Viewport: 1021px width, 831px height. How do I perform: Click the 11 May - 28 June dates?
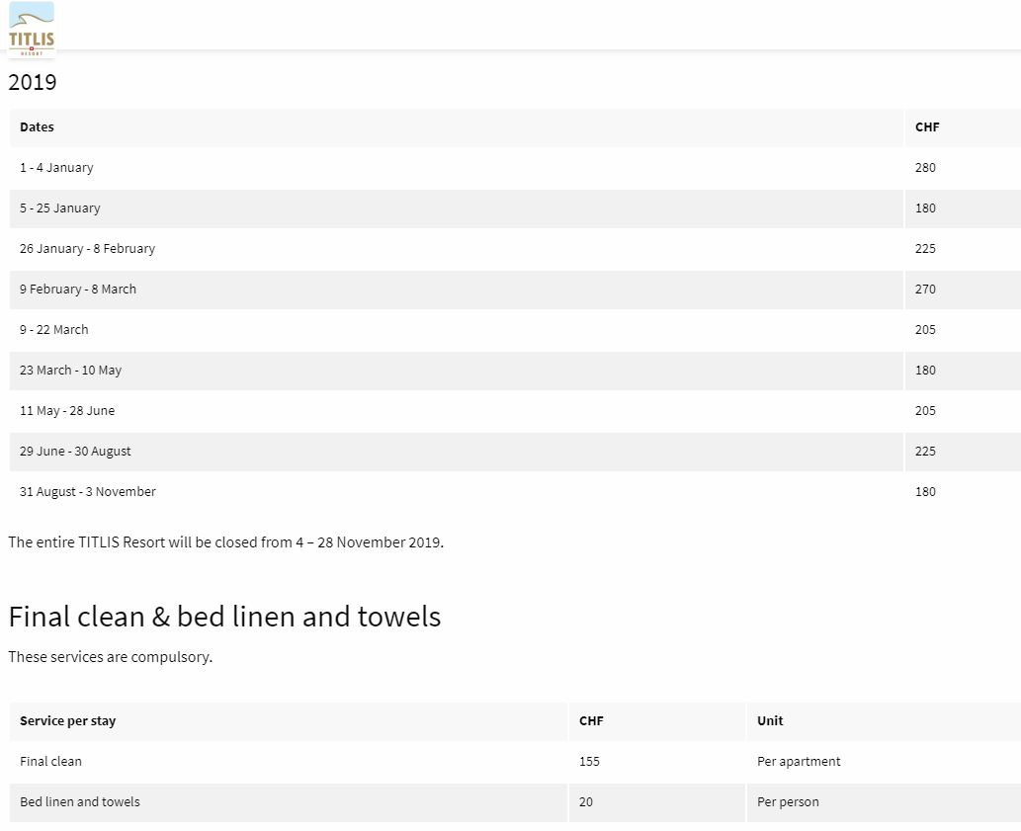(67, 411)
